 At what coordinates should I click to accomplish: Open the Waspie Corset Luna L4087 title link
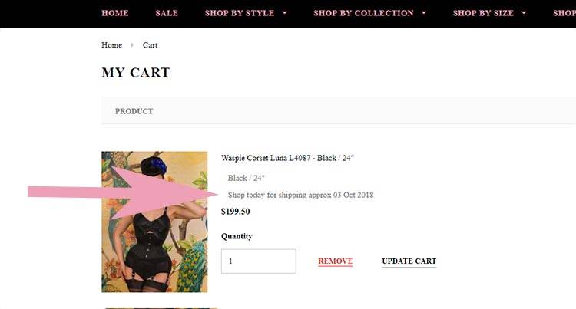287,158
